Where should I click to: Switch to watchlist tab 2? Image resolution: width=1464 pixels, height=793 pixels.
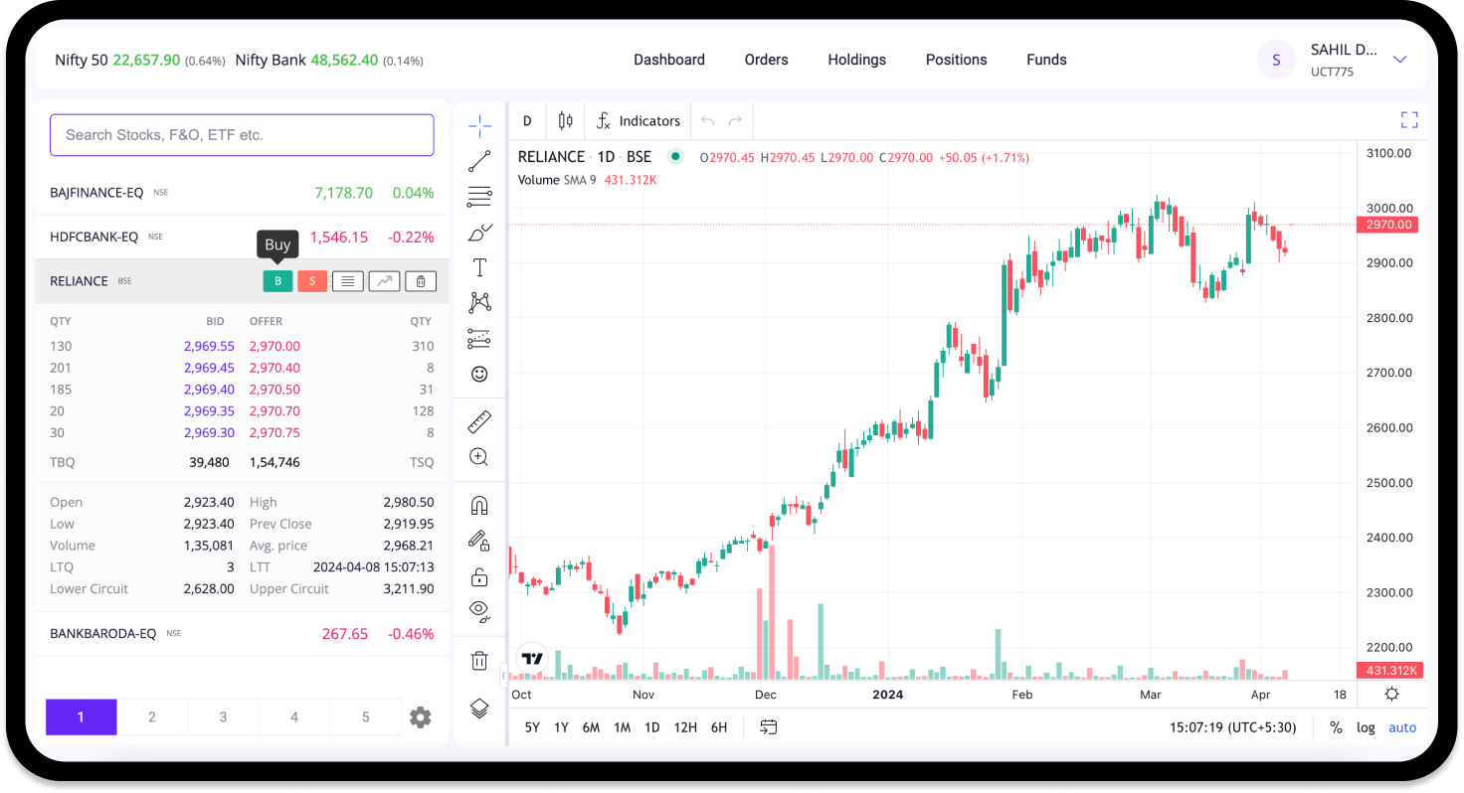click(x=152, y=716)
